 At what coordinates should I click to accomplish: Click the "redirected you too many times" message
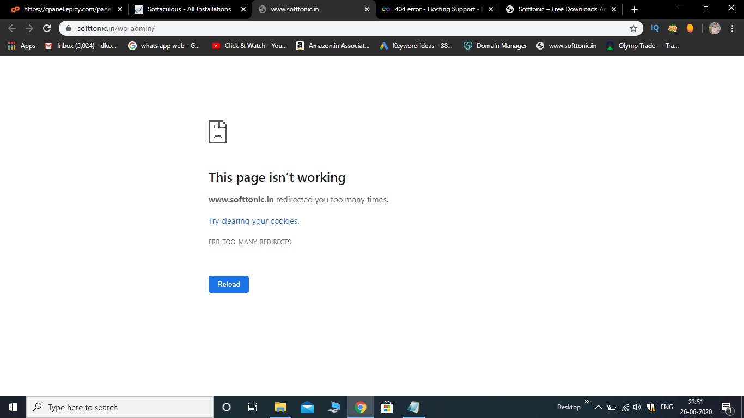pyautogui.click(x=332, y=200)
